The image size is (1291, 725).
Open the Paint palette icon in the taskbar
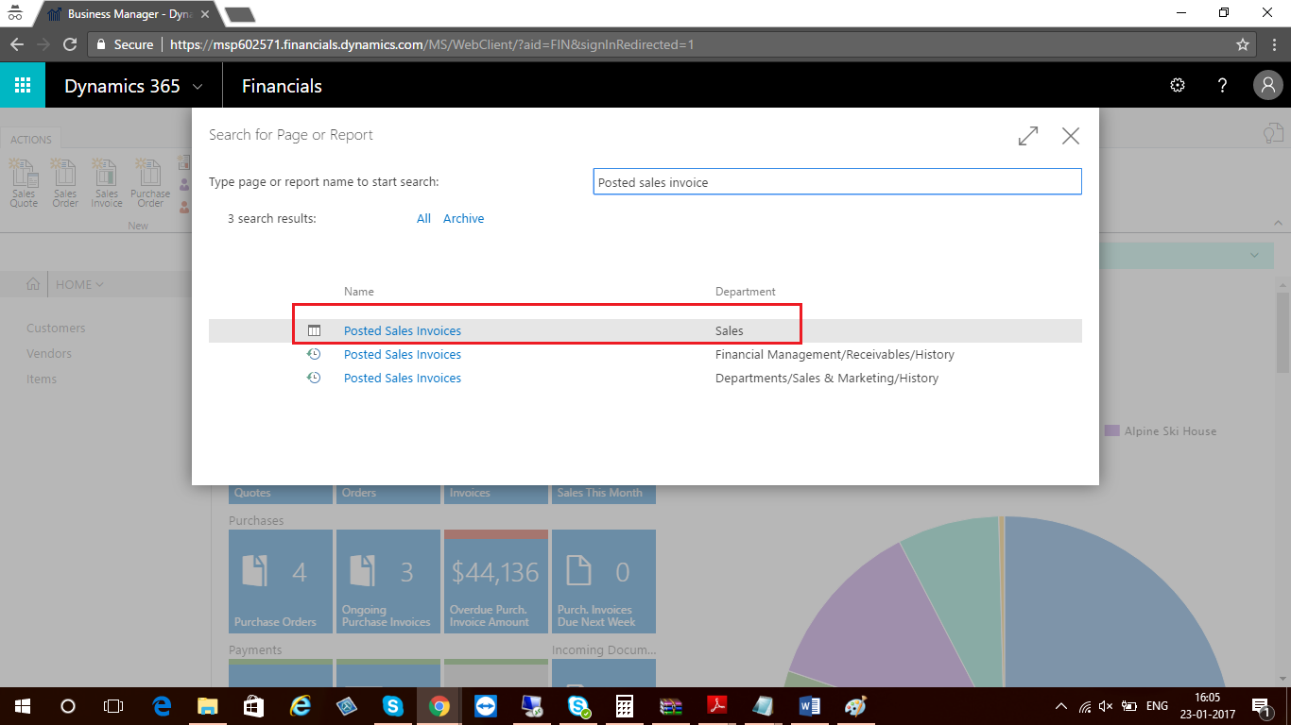(x=855, y=706)
